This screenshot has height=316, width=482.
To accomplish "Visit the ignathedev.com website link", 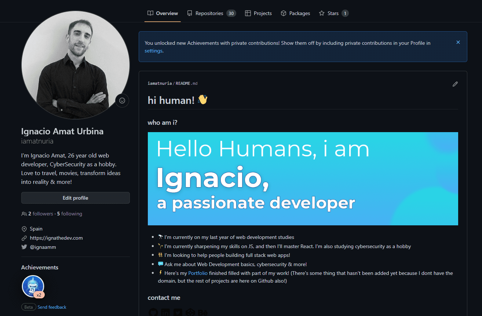I will (x=56, y=238).
